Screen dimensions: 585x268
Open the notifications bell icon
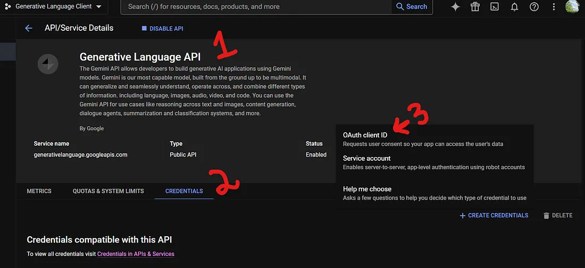click(514, 7)
